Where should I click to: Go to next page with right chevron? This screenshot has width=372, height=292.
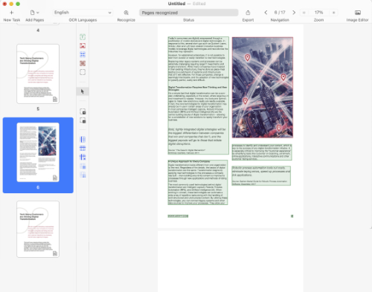294,13
